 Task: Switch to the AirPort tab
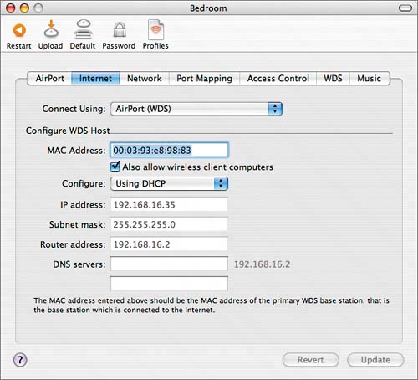click(49, 79)
